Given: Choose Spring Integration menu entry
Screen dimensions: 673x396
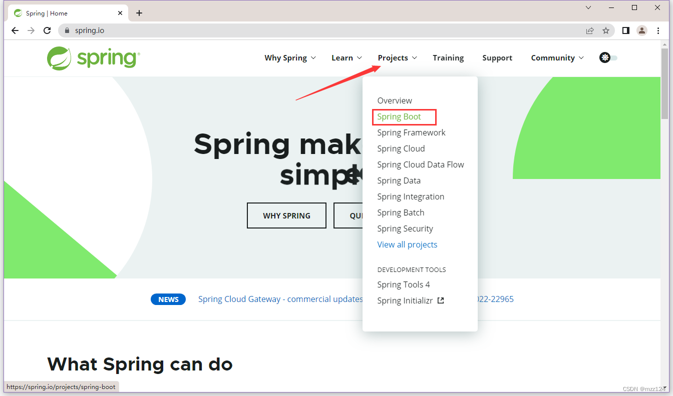Looking at the screenshot, I should (x=411, y=196).
